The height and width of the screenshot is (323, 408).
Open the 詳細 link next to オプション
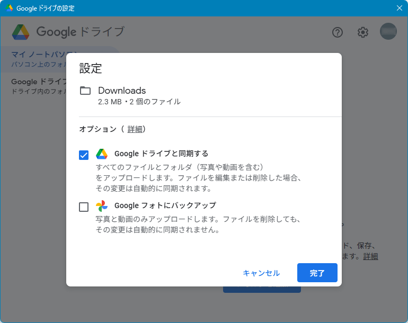pyautogui.click(x=135, y=129)
